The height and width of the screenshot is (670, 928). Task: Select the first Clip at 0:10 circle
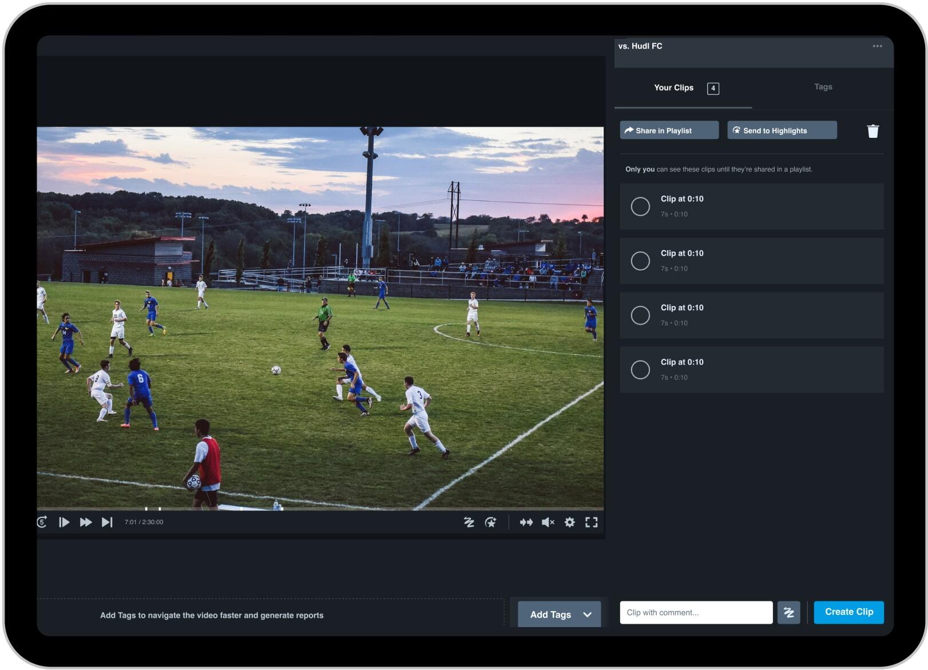640,207
